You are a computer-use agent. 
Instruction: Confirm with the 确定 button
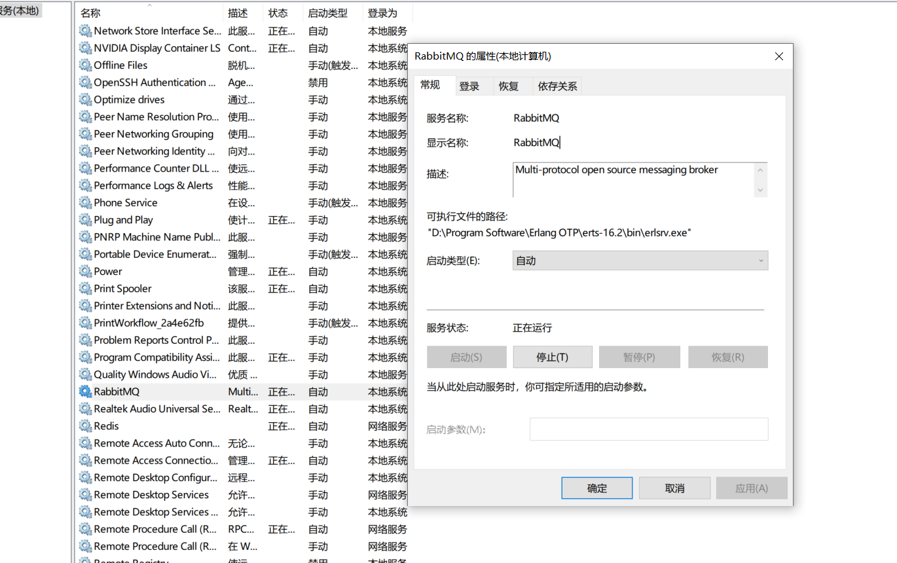pos(597,488)
